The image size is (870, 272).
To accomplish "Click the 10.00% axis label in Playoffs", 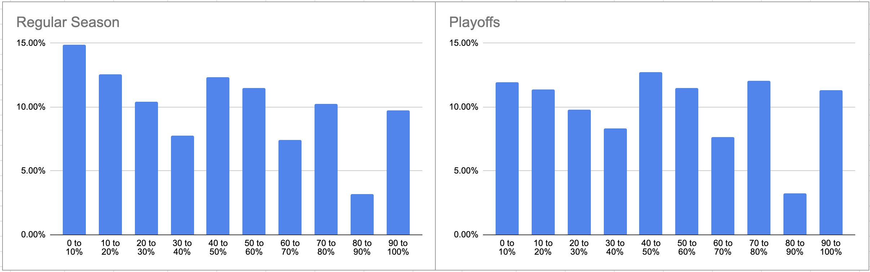I will [x=464, y=107].
